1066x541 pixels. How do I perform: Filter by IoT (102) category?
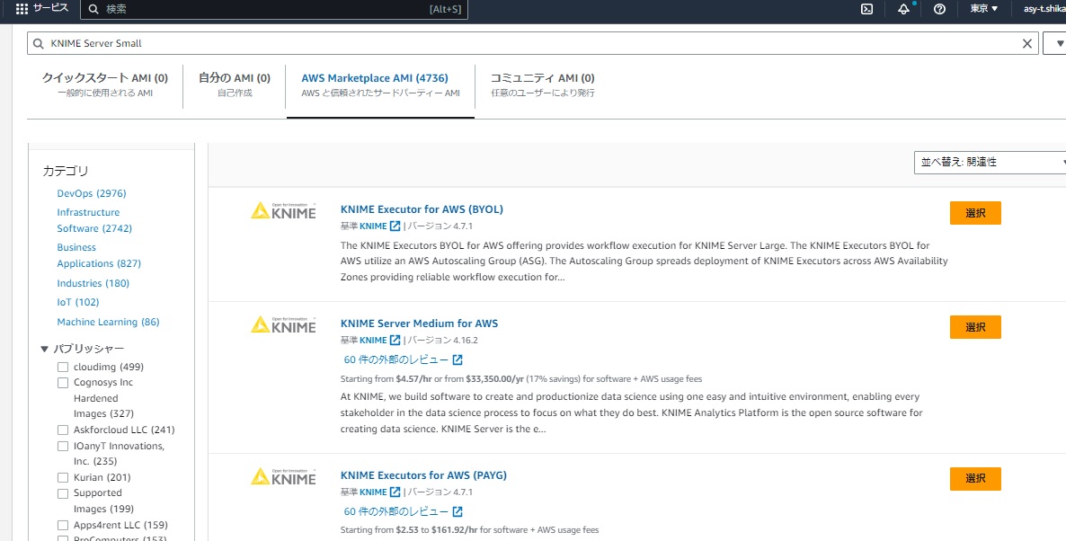click(78, 302)
